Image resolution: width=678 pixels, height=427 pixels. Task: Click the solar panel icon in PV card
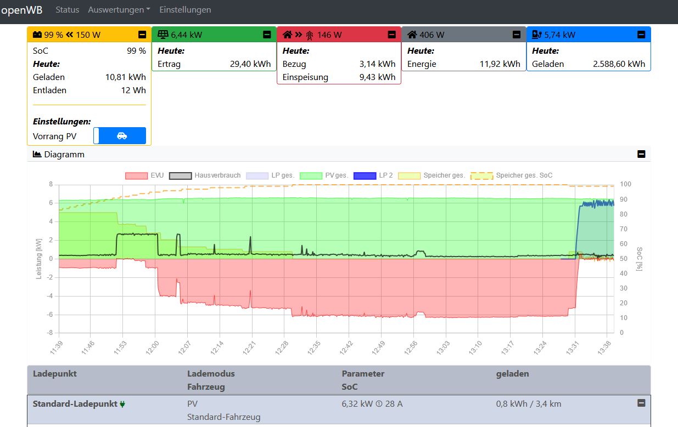(x=163, y=35)
